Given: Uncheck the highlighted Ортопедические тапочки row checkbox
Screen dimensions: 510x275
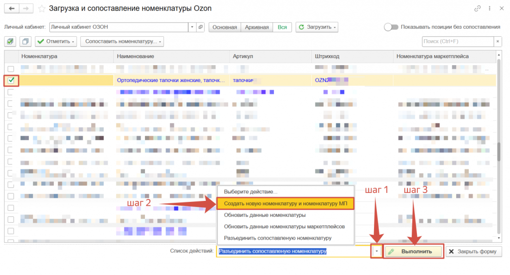Looking at the screenshot, I should [x=11, y=80].
